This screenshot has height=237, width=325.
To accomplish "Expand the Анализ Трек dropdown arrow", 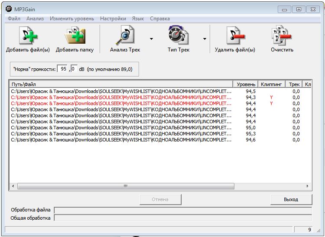I will click(151, 39).
